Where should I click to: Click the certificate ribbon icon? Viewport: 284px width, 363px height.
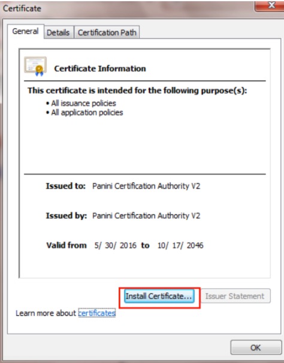point(35,66)
